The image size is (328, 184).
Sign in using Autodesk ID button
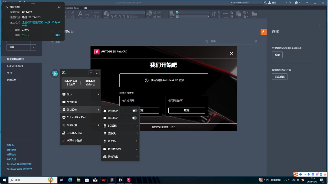164,80
